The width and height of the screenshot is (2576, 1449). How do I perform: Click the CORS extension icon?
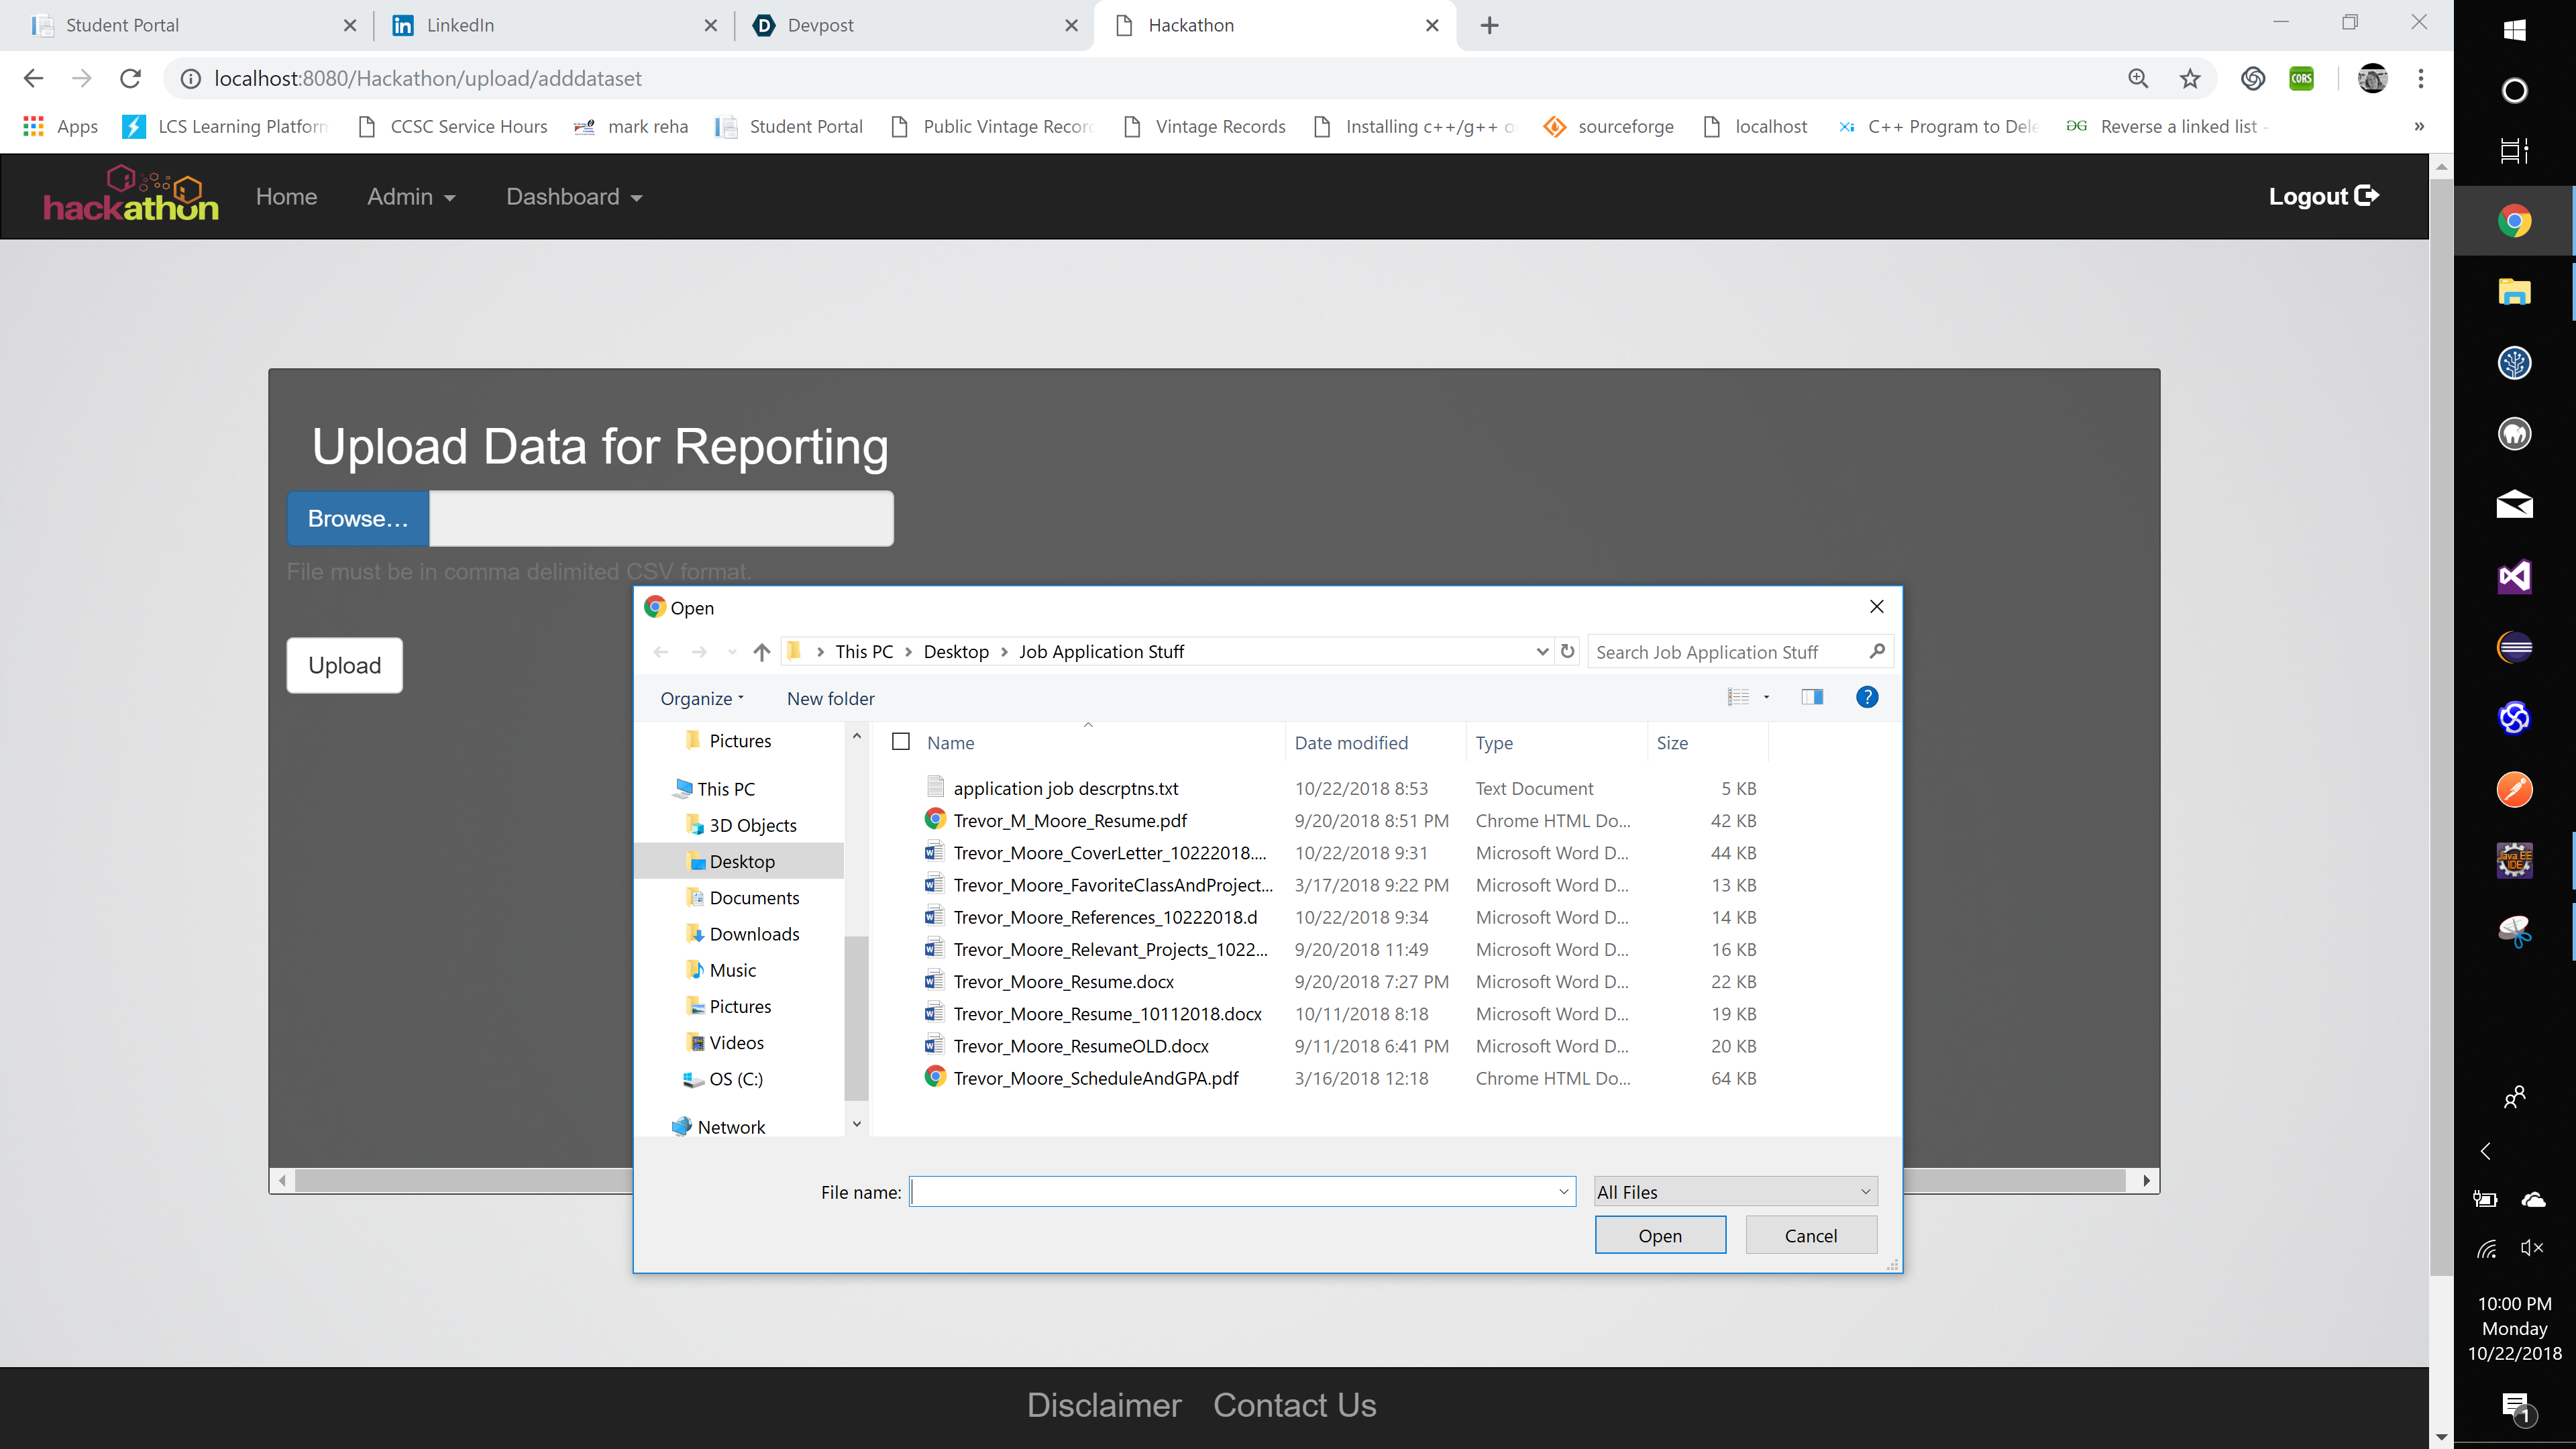pyautogui.click(x=2301, y=79)
